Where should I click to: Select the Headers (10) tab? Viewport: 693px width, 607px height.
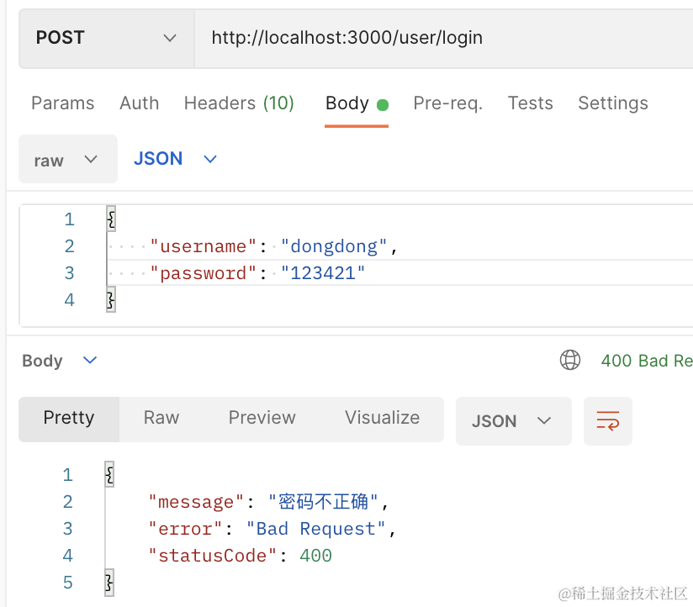pyautogui.click(x=239, y=103)
